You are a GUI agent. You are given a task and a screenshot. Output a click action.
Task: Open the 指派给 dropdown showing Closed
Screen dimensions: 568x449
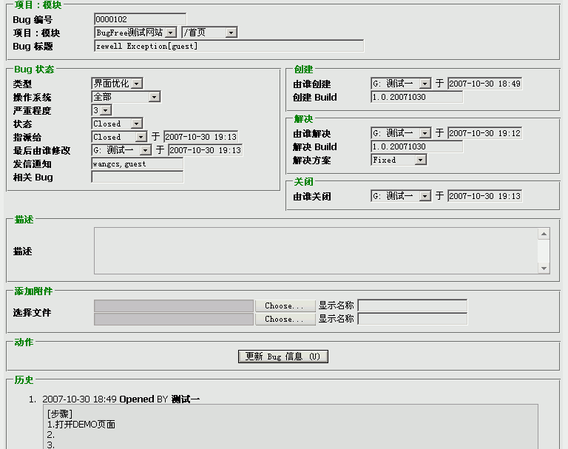point(119,137)
